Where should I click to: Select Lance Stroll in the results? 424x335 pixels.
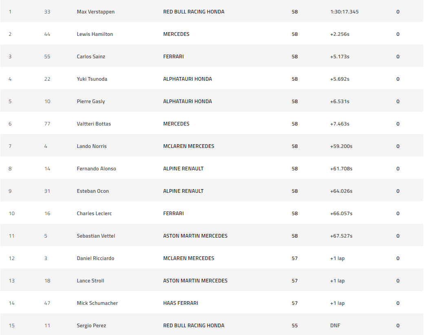click(x=90, y=281)
